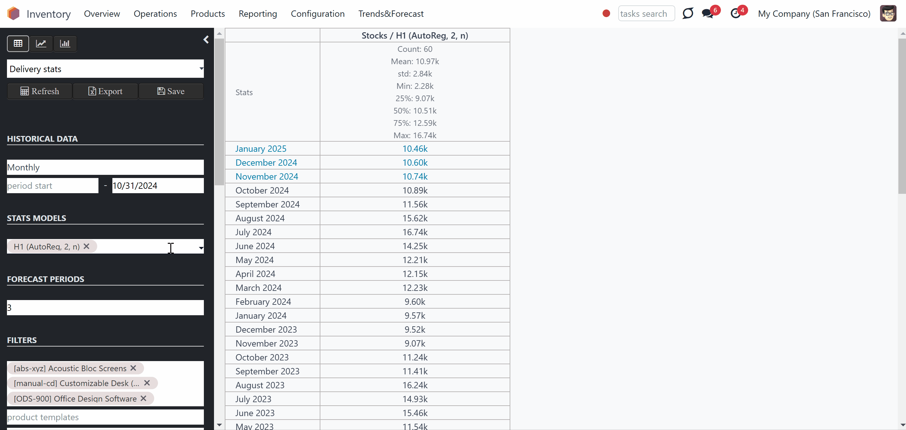
Task: Click the Export button
Action: 105,91
